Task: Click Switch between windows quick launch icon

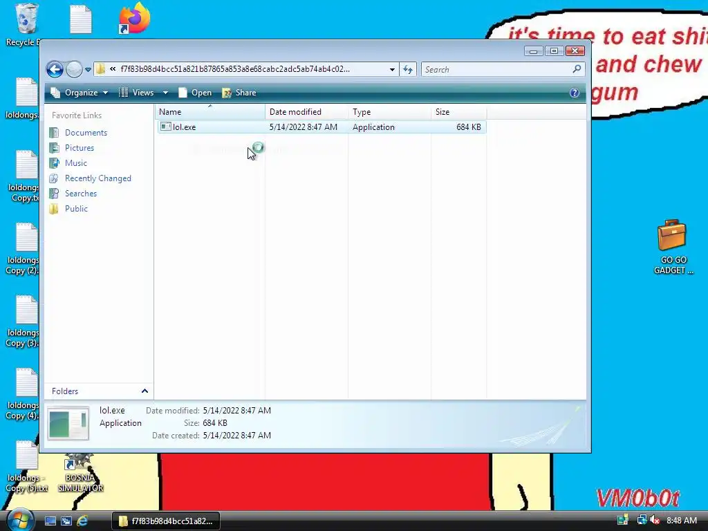Action: point(66,521)
